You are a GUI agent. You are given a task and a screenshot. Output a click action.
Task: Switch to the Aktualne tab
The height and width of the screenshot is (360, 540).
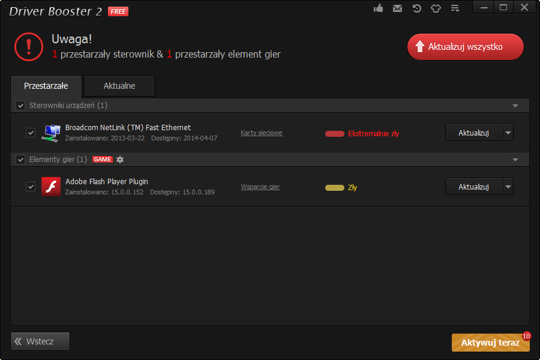(x=119, y=86)
